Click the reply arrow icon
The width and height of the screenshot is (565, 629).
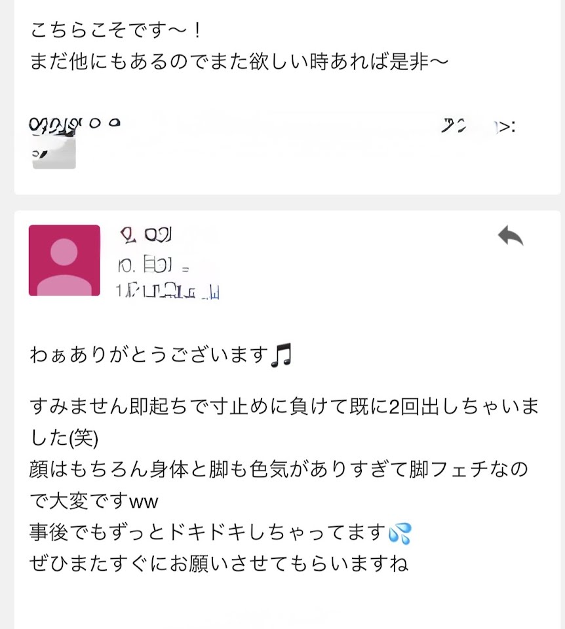point(510,236)
